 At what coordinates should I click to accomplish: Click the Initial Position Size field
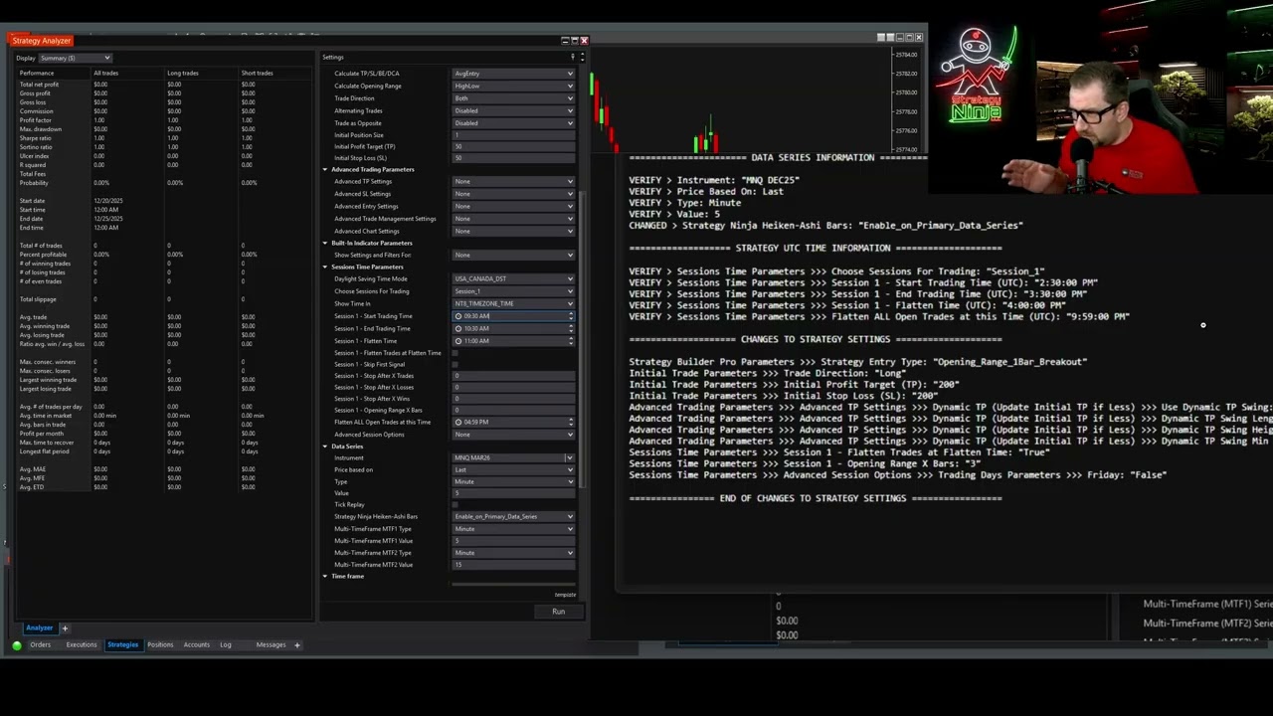[x=513, y=134]
